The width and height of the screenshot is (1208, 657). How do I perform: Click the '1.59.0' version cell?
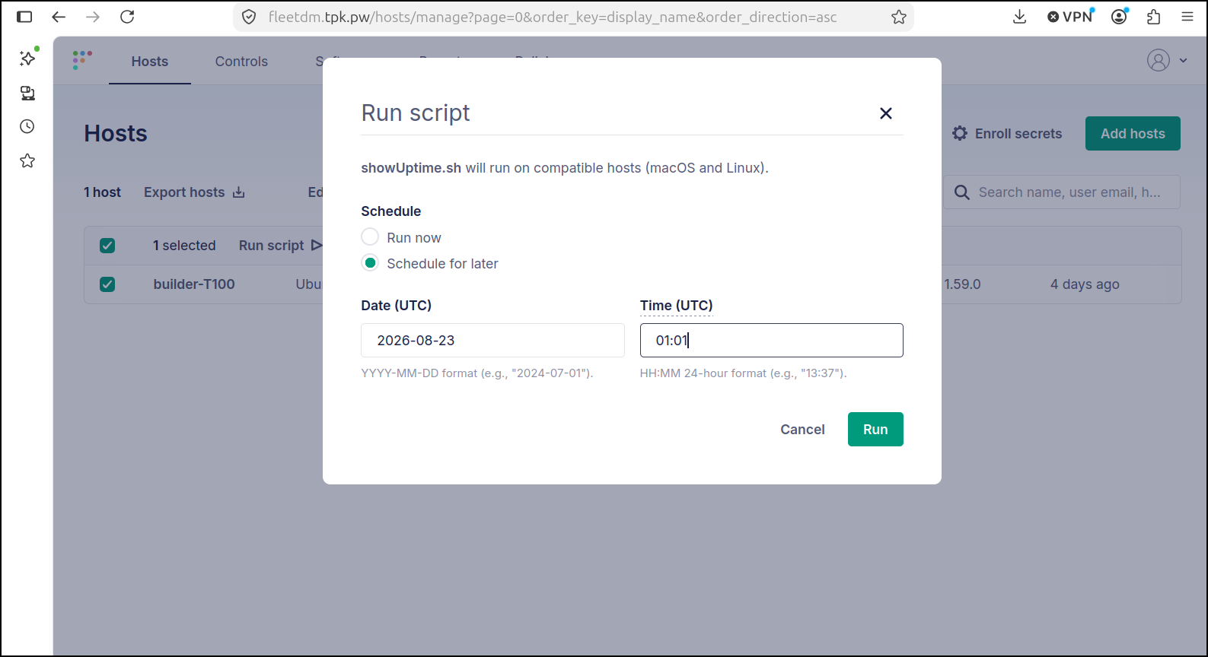(962, 284)
